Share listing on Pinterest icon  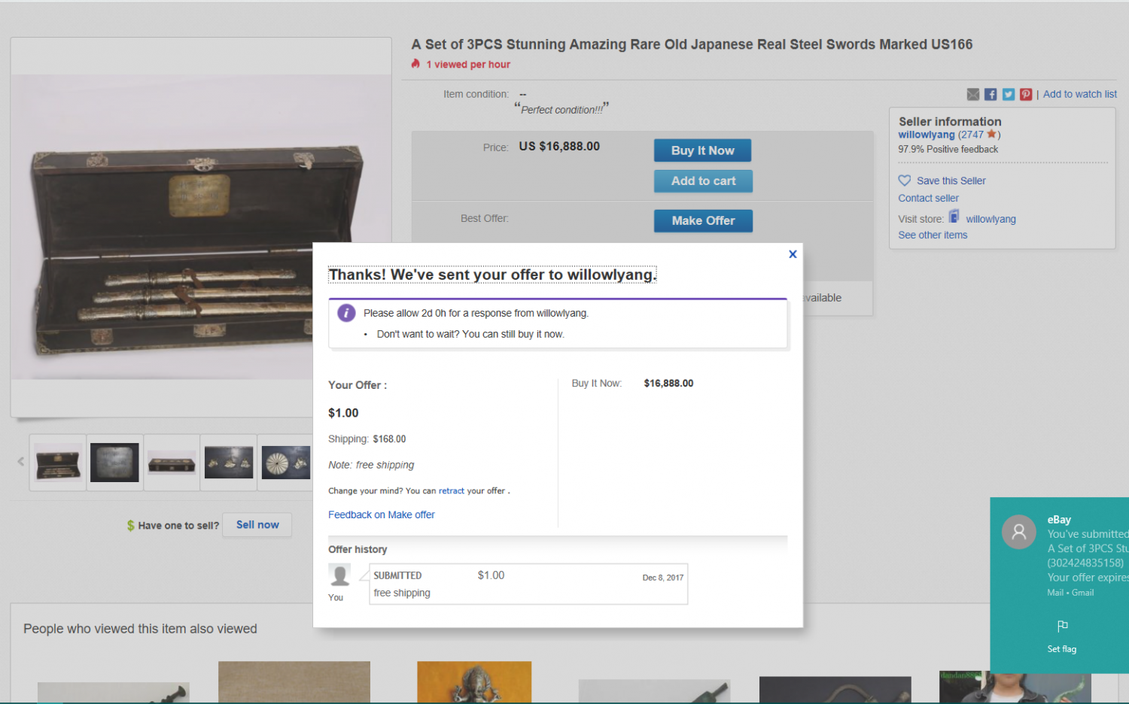1026,94
